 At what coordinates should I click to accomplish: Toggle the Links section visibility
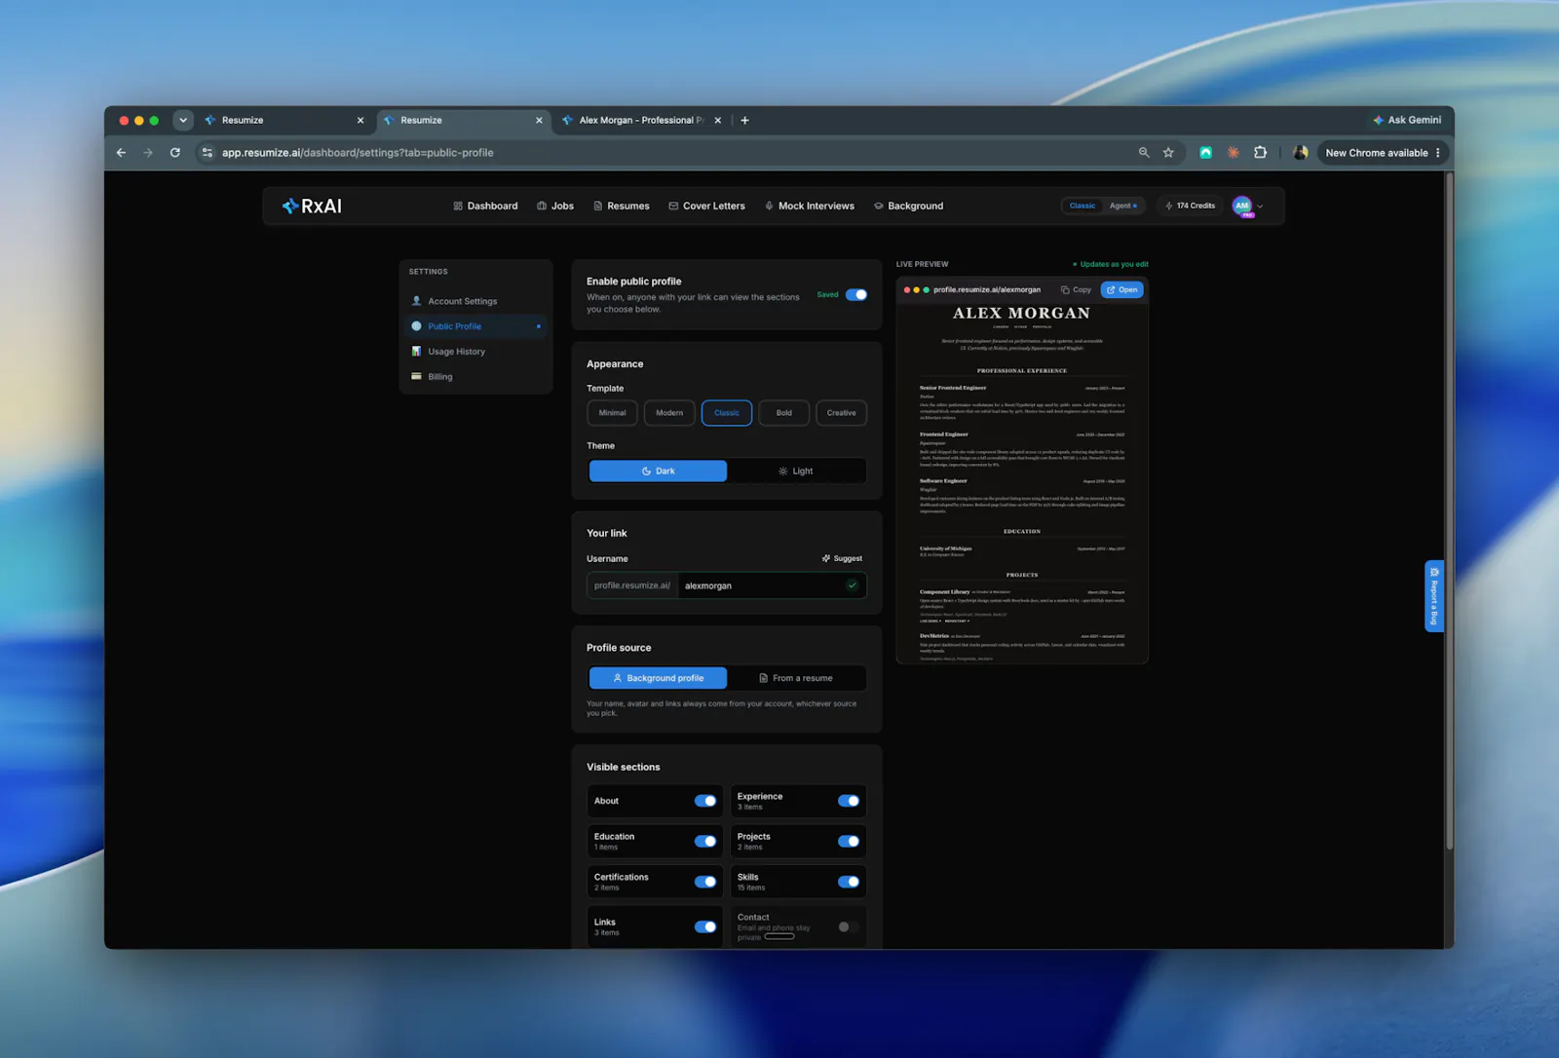(705, 926)
